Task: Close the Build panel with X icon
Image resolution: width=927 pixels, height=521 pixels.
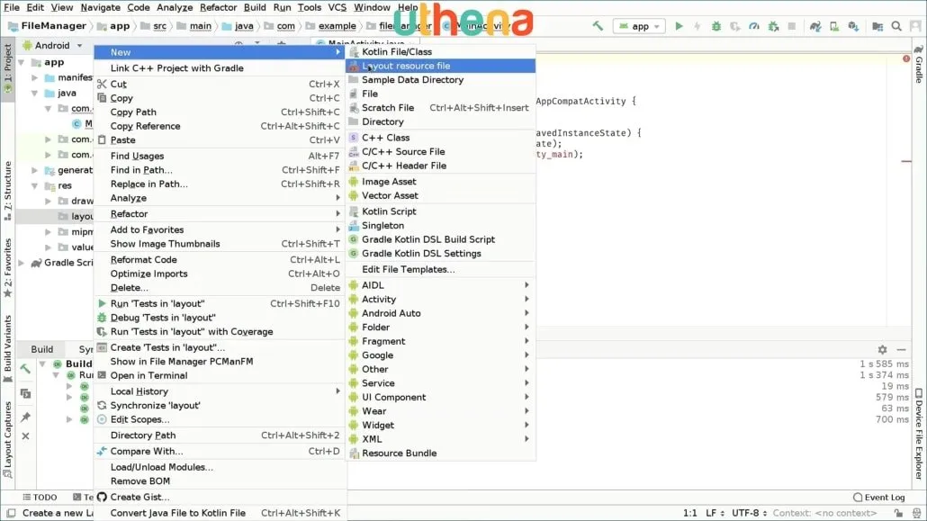Action: [25, 436]
